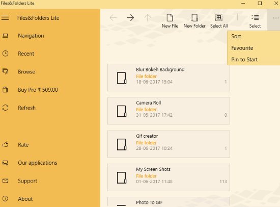The width and height of the screenshot is (280, 207).
Task: Click the Camera Roll folder icon
Action: click(x=122, y=111)
